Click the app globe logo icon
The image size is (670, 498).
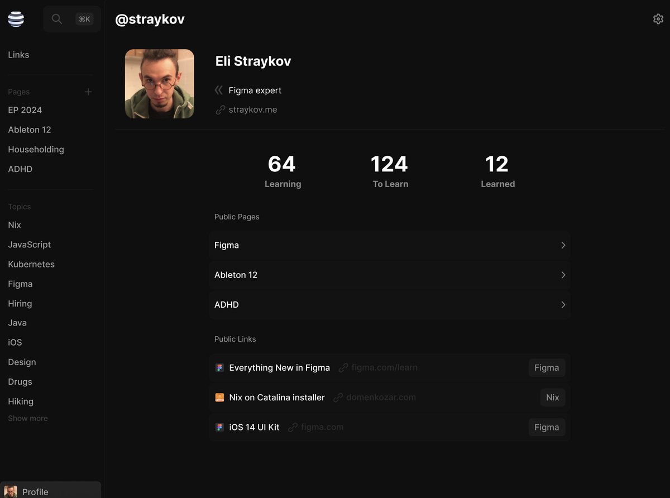coord(16,19)
